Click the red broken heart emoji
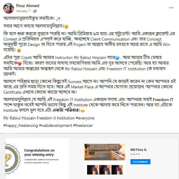Image resolution: width=179 pixels, height=179 pixels. [x=19, y=63]
